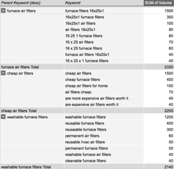Click the Keyword column header
This screenshot has width=174, height=169.
73,3
